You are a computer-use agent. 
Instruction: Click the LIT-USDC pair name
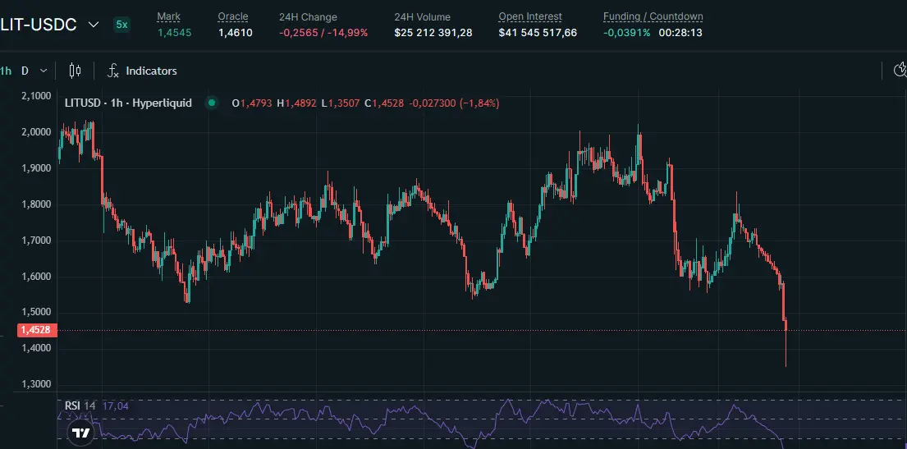tap(39, 25)
